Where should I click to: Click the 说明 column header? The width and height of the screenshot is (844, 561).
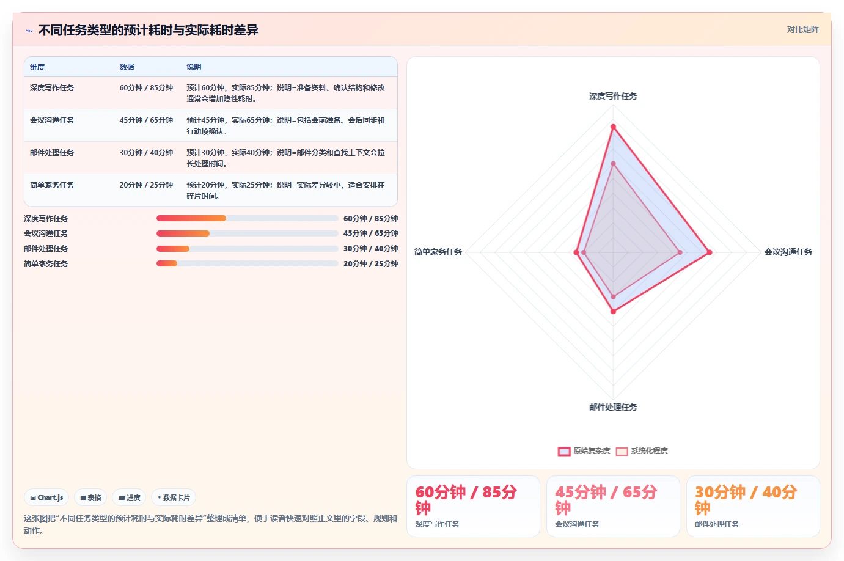click(194, 67)
